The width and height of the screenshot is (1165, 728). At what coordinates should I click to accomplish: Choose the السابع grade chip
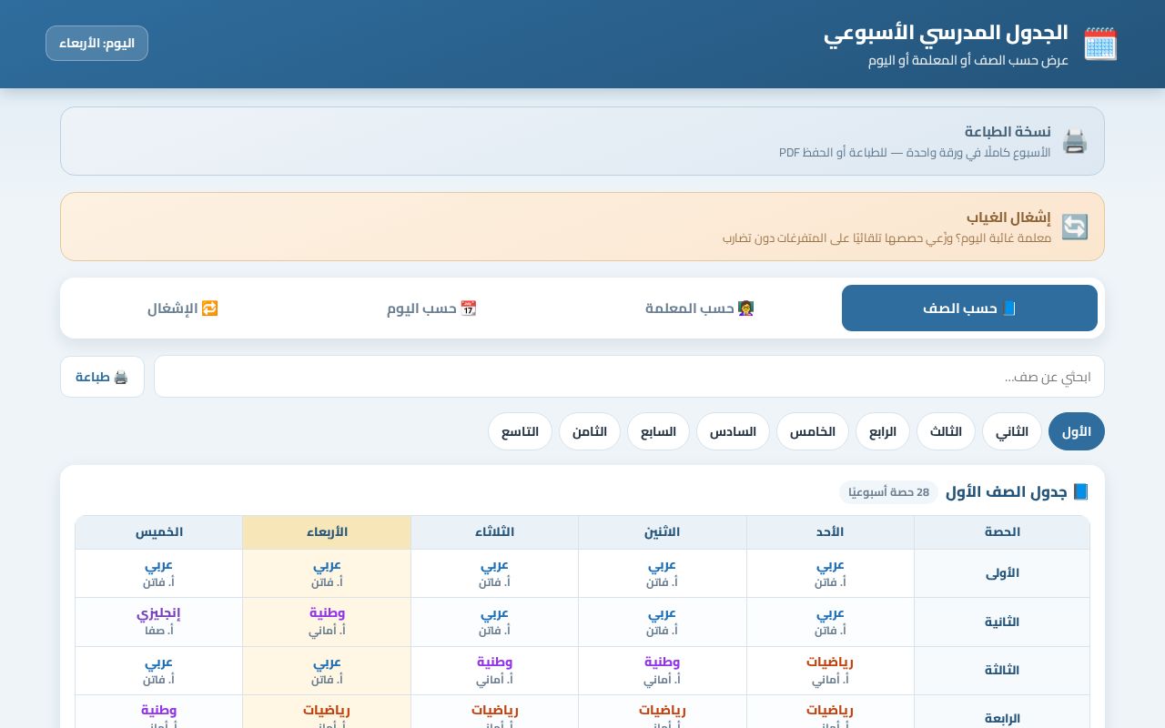[x=658, y=431]
